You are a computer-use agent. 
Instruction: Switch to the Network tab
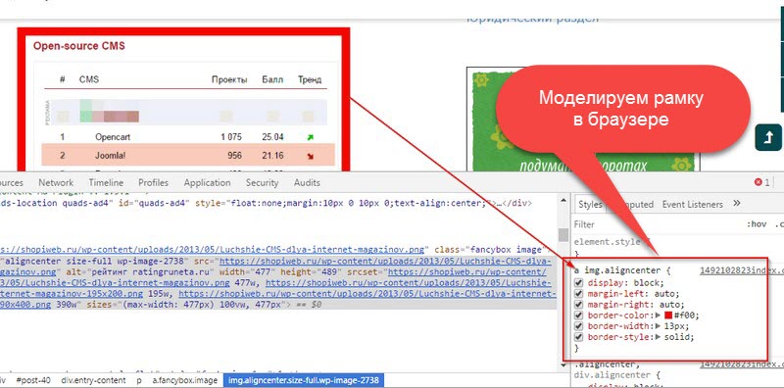point(56,182)
